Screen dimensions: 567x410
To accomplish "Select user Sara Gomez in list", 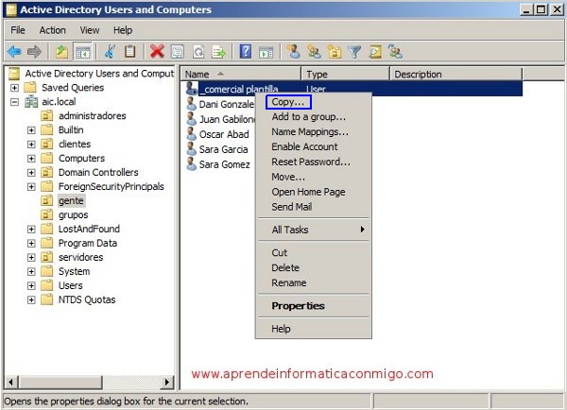I will (224, 164).
